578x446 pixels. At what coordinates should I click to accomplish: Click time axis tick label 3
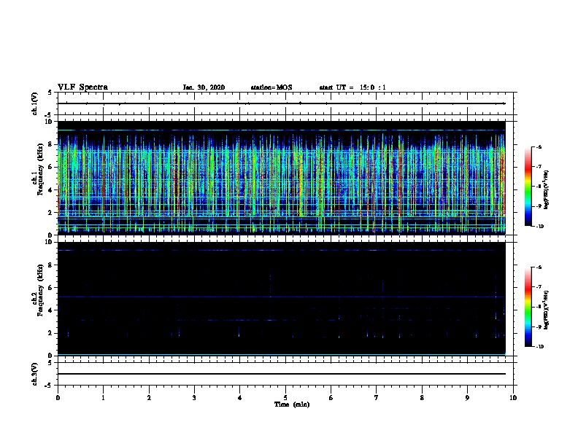pos(194,398)
